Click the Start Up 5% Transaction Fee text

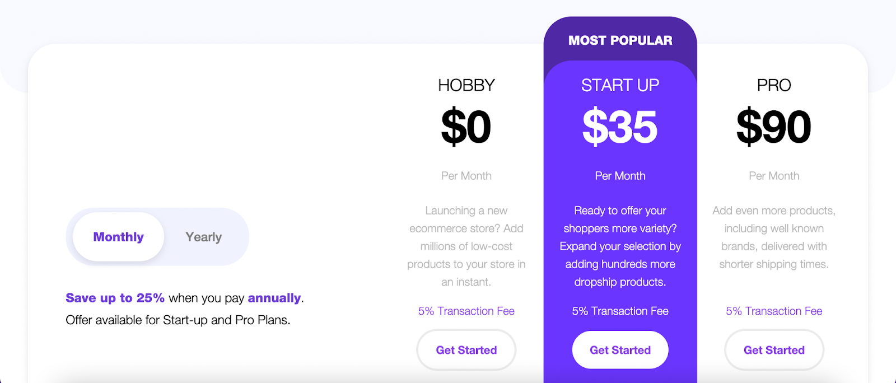coord(620,311)
